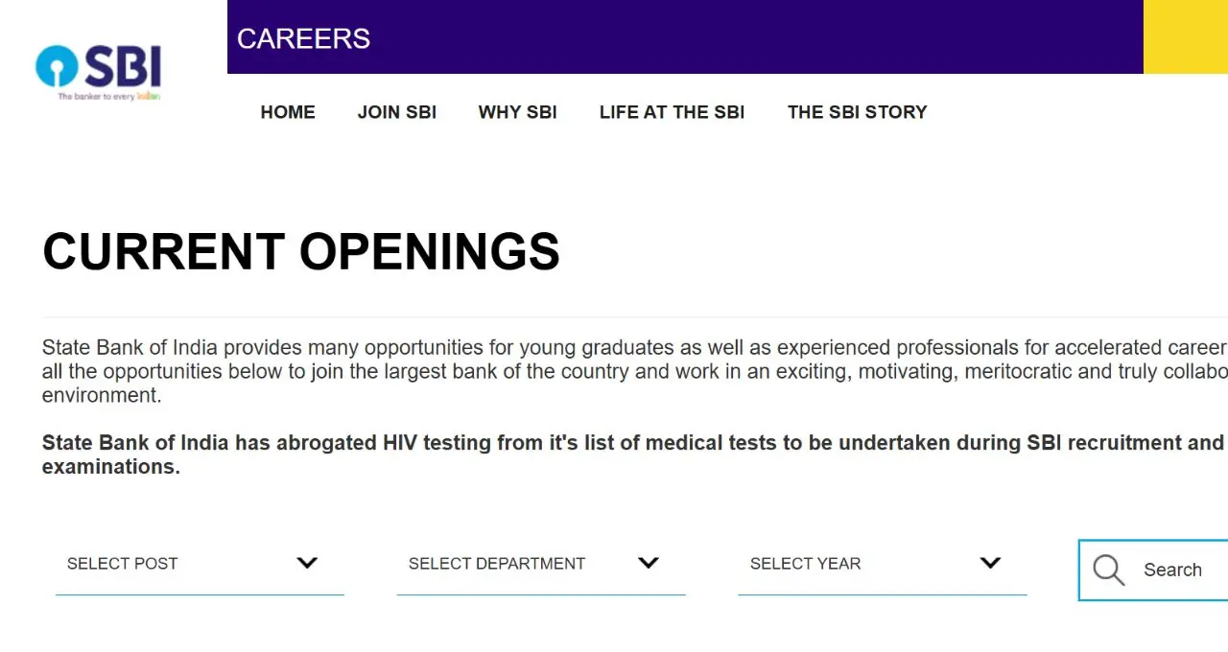The height and width of the screenshot is (652, 1228).
Task: Select the WHY SBI menu item
Action: click(x=518, y=112)
